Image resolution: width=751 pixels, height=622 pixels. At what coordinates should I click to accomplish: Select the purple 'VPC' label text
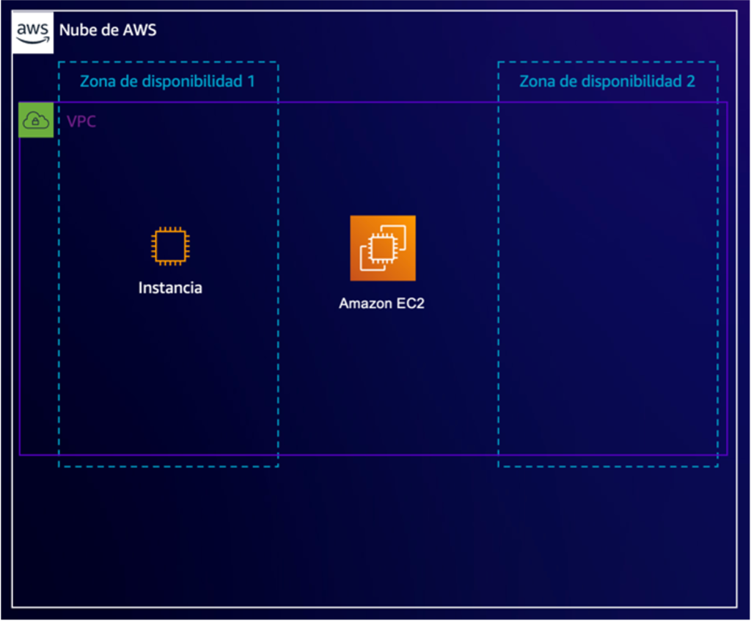[x=81, y=121]
